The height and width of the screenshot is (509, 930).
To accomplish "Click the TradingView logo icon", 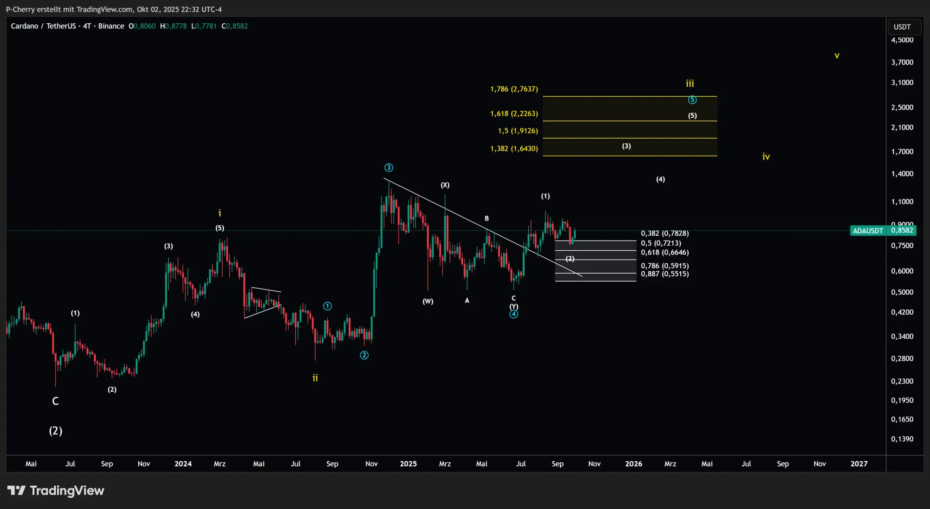I will click(x=16, y=490).
